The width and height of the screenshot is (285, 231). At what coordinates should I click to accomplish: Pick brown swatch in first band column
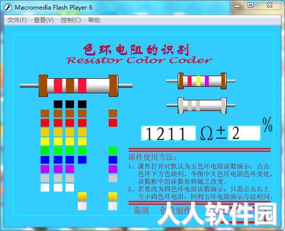(x=45, y=113)
